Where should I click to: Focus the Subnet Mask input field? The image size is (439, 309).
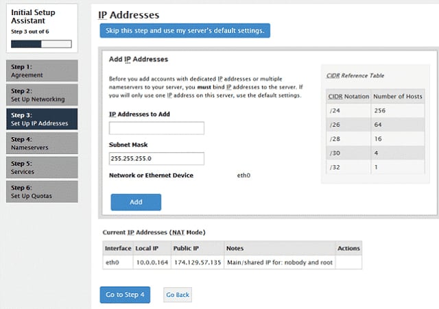tap(156, 158)
